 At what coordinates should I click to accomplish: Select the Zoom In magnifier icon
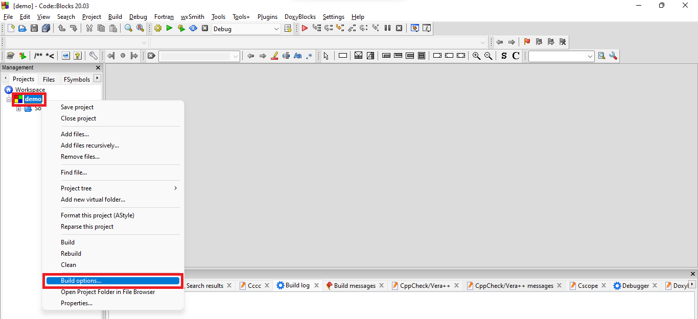476,56
